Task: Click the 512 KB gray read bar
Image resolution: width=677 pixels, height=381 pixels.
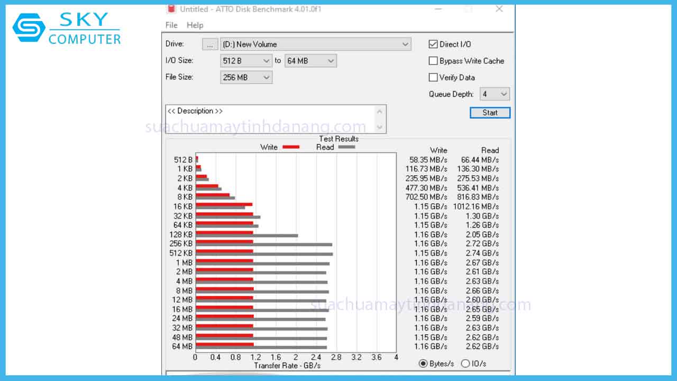Action: (264, 255)
